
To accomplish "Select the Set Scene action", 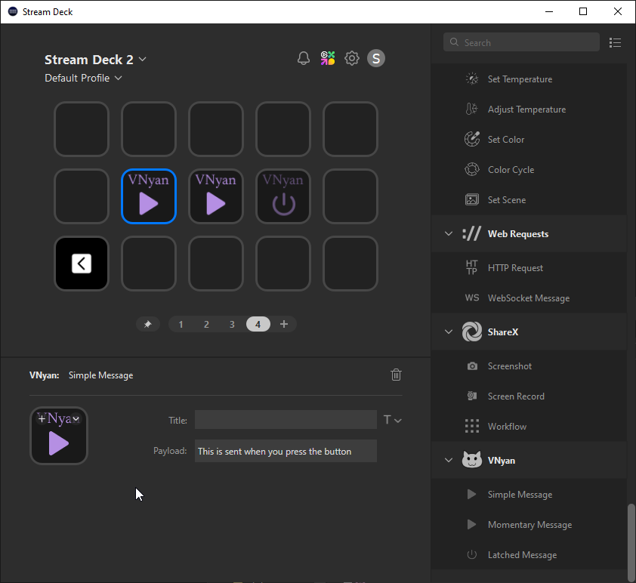I will [x=529, y=200].
